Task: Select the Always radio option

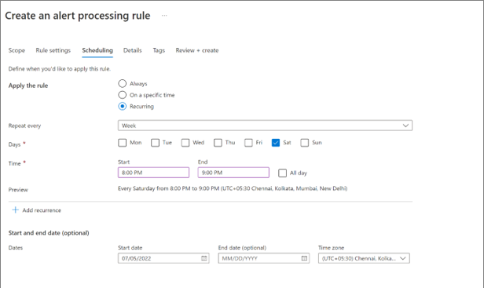Action: (123, 83)
